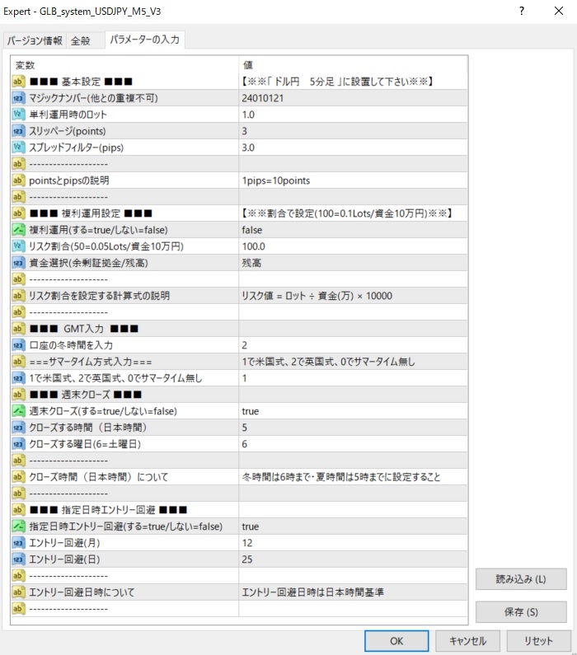The width and height of the screenshot is (577, 655).
Task: Click the integer icon beside スリッページ(points)
Action: 18,131
